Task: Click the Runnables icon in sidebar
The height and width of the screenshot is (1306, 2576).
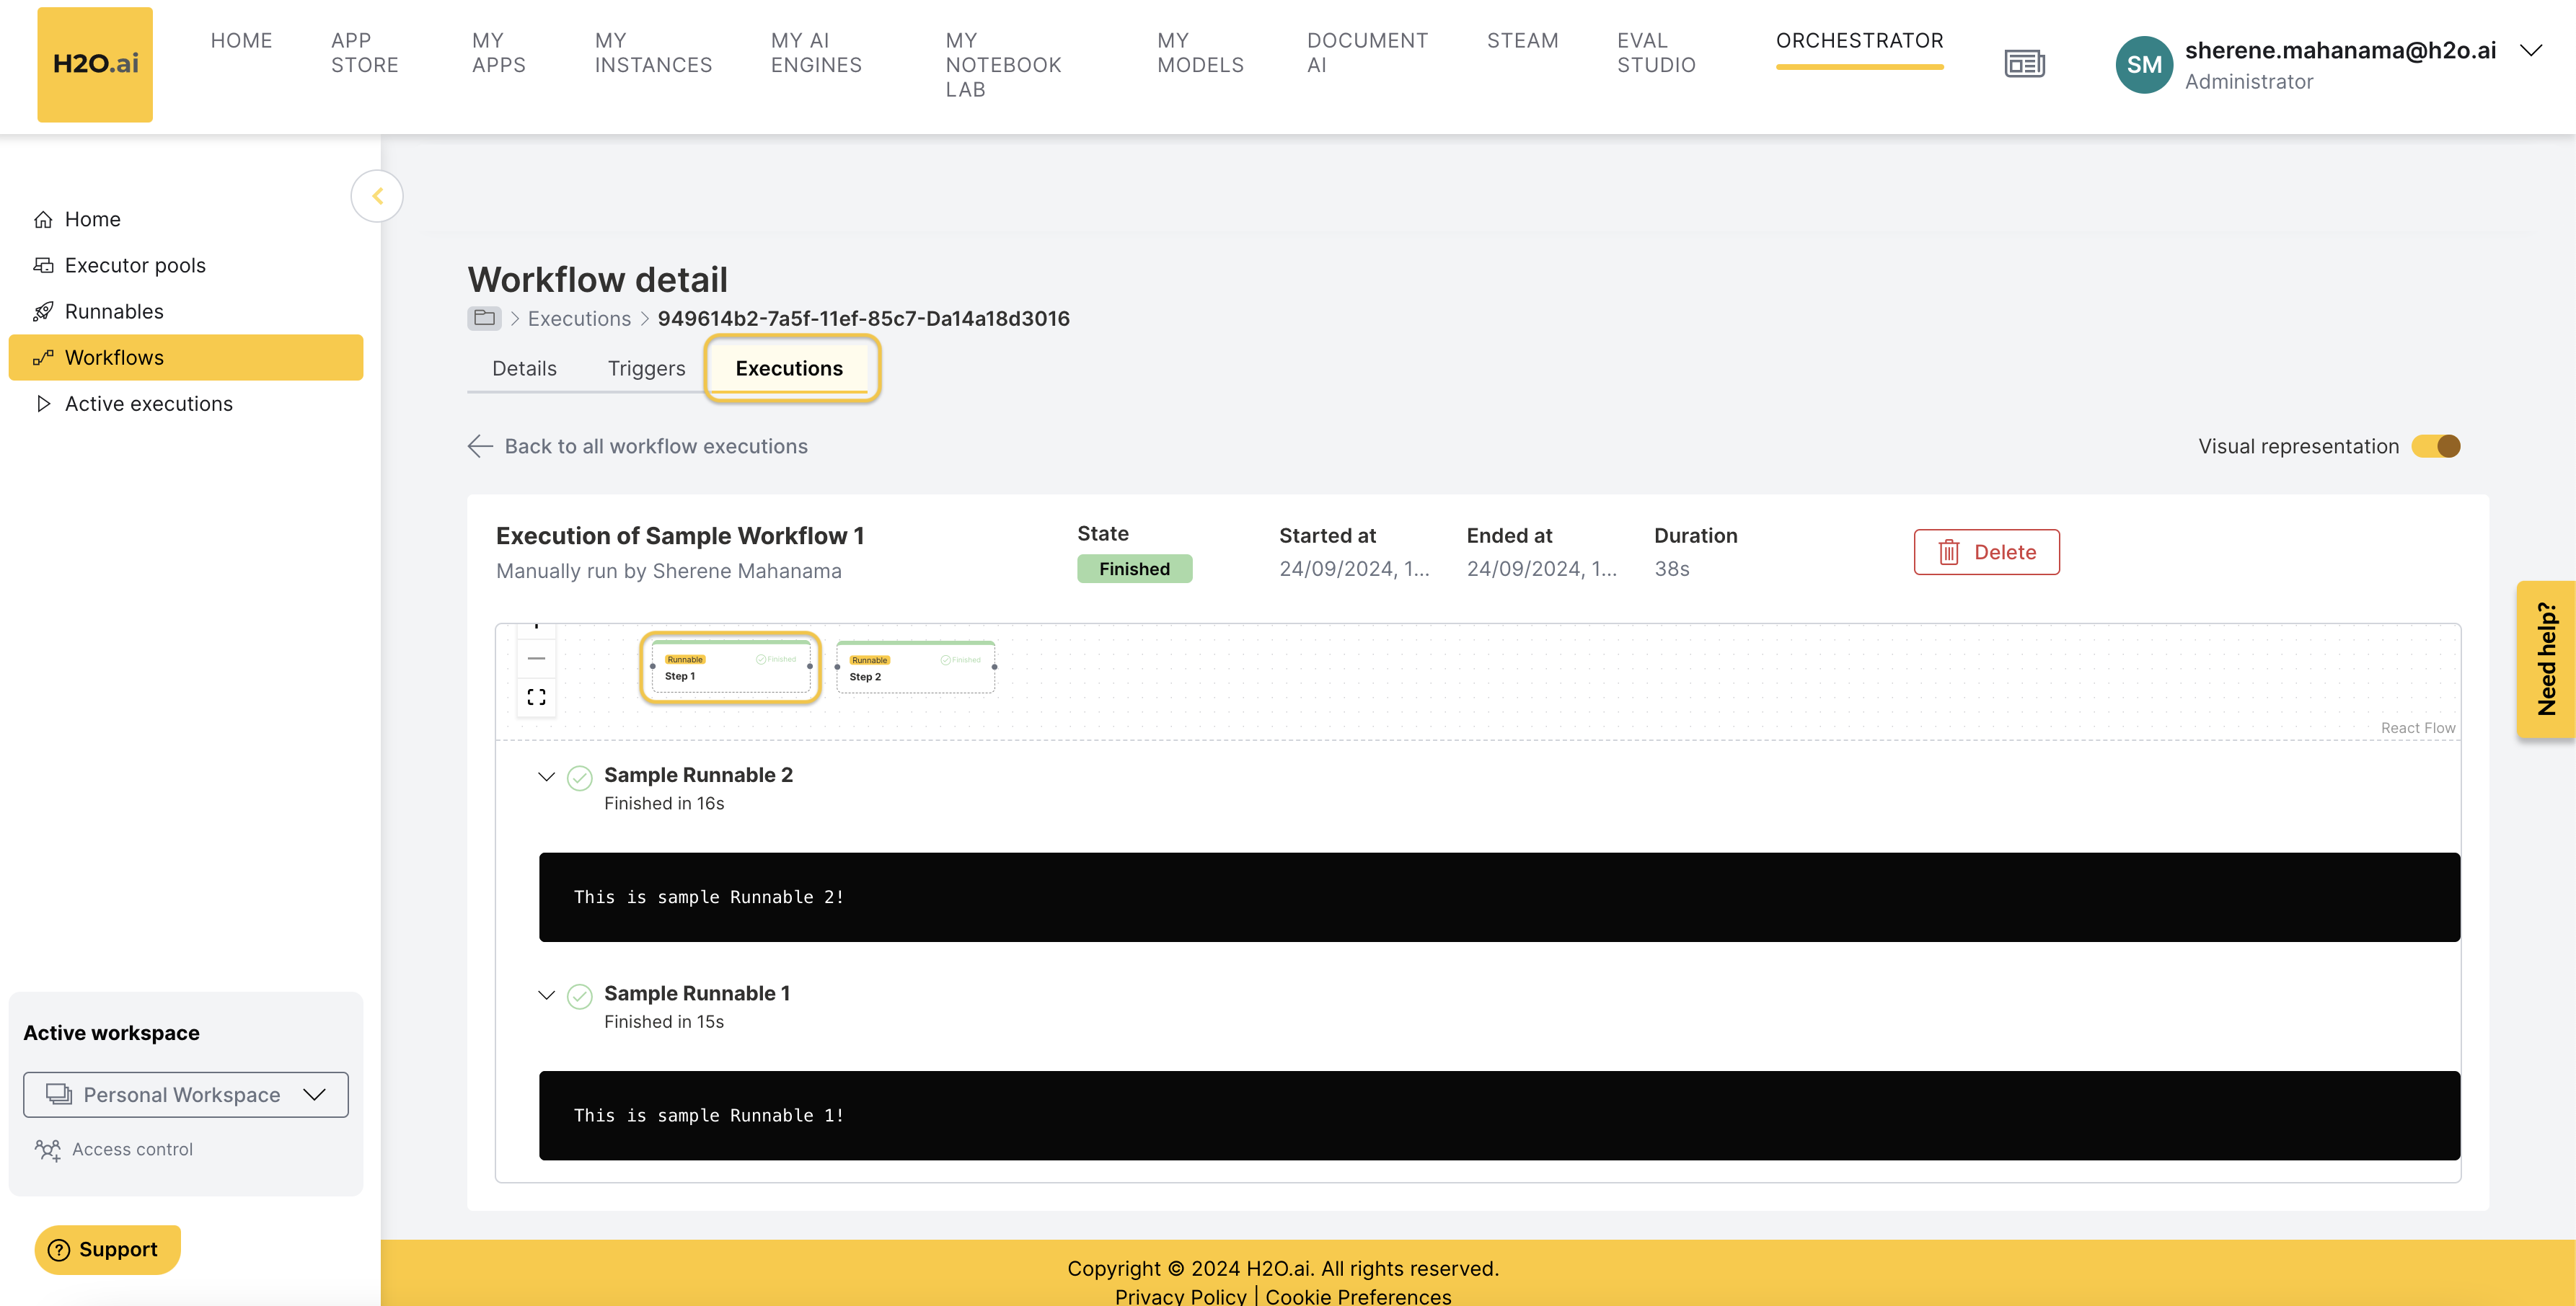Action: [43, 310]
